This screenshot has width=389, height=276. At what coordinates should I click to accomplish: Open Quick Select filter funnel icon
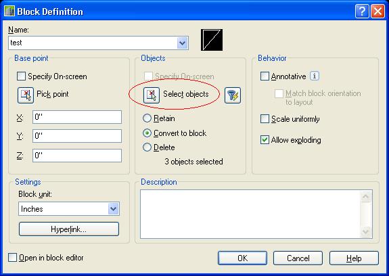point(233,95)
